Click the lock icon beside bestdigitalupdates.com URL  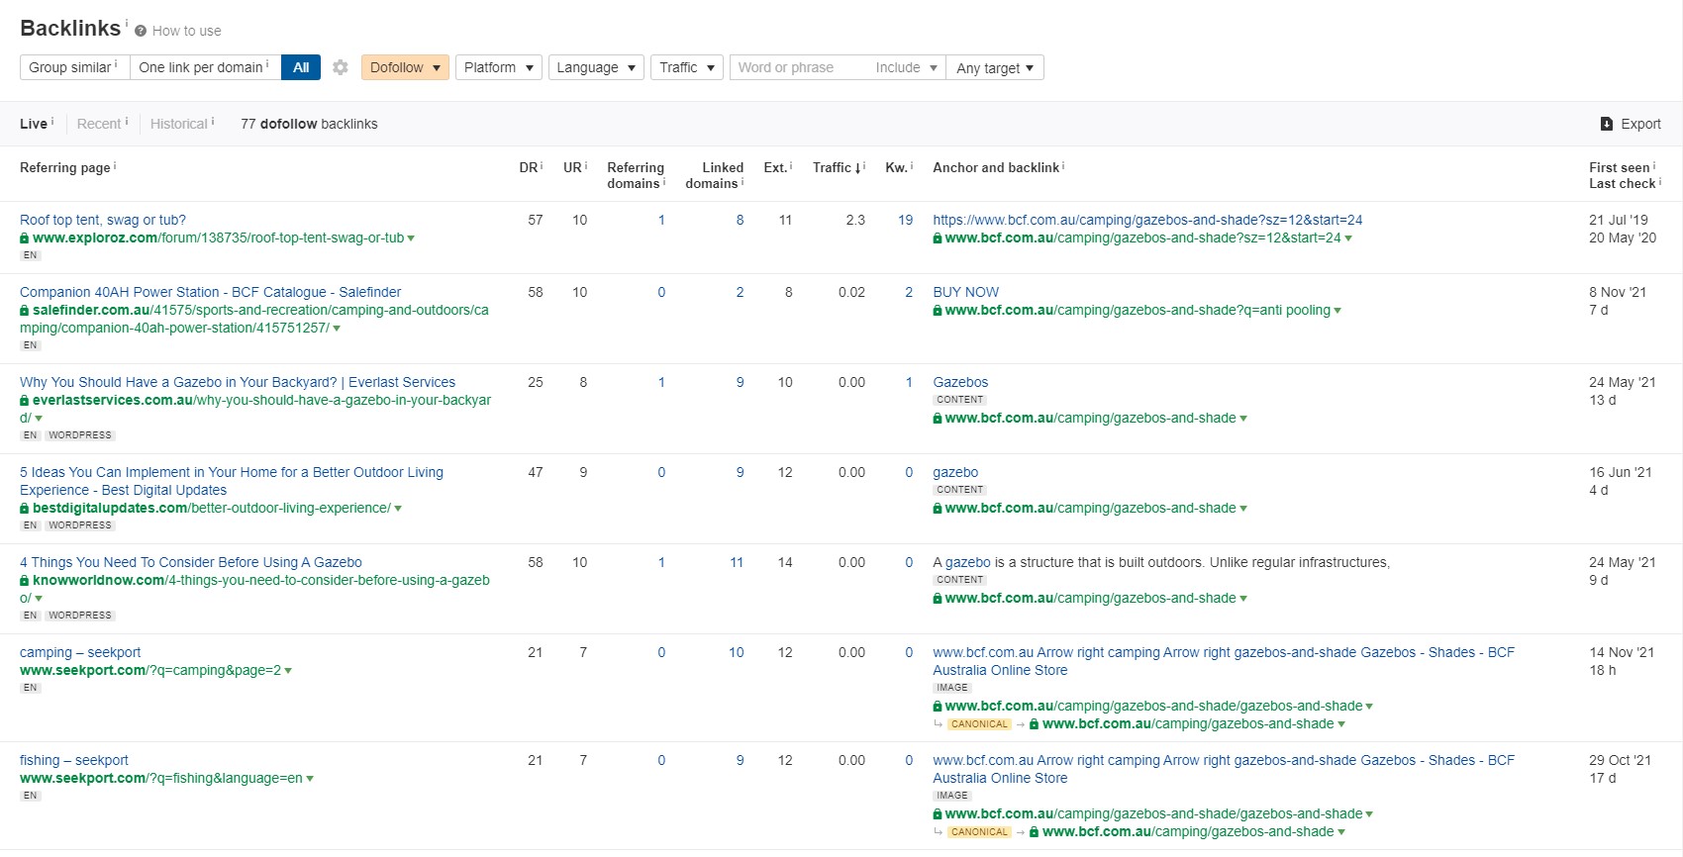(x=25, y=509)
